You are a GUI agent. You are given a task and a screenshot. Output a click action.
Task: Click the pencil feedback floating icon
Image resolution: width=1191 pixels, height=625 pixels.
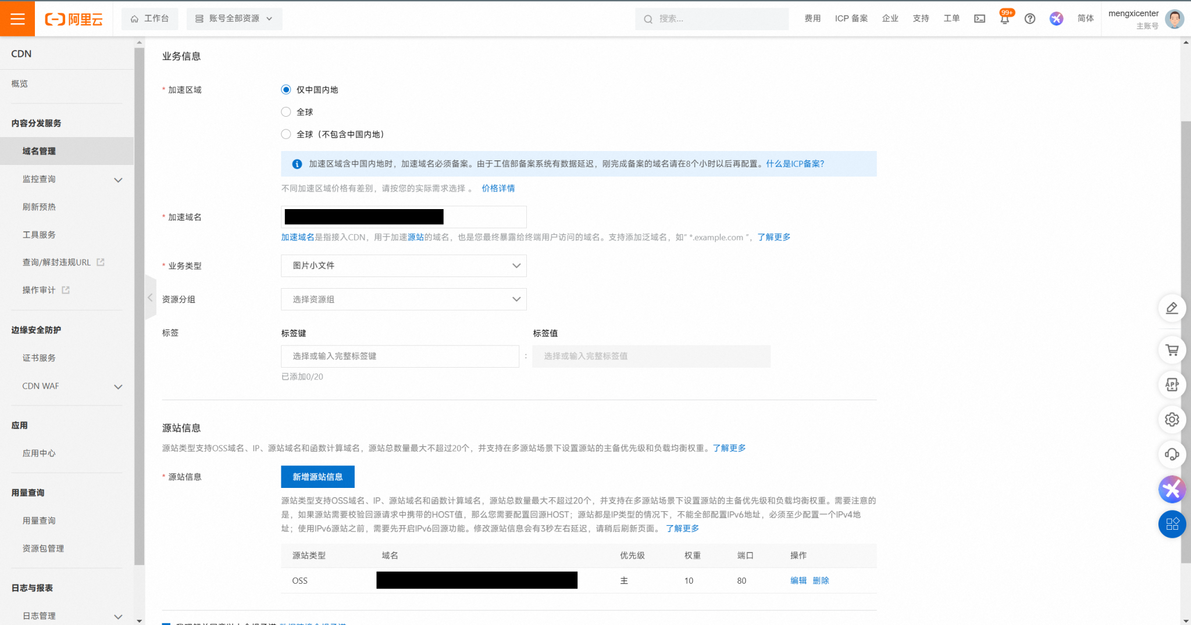click(x=1172, y=308)
